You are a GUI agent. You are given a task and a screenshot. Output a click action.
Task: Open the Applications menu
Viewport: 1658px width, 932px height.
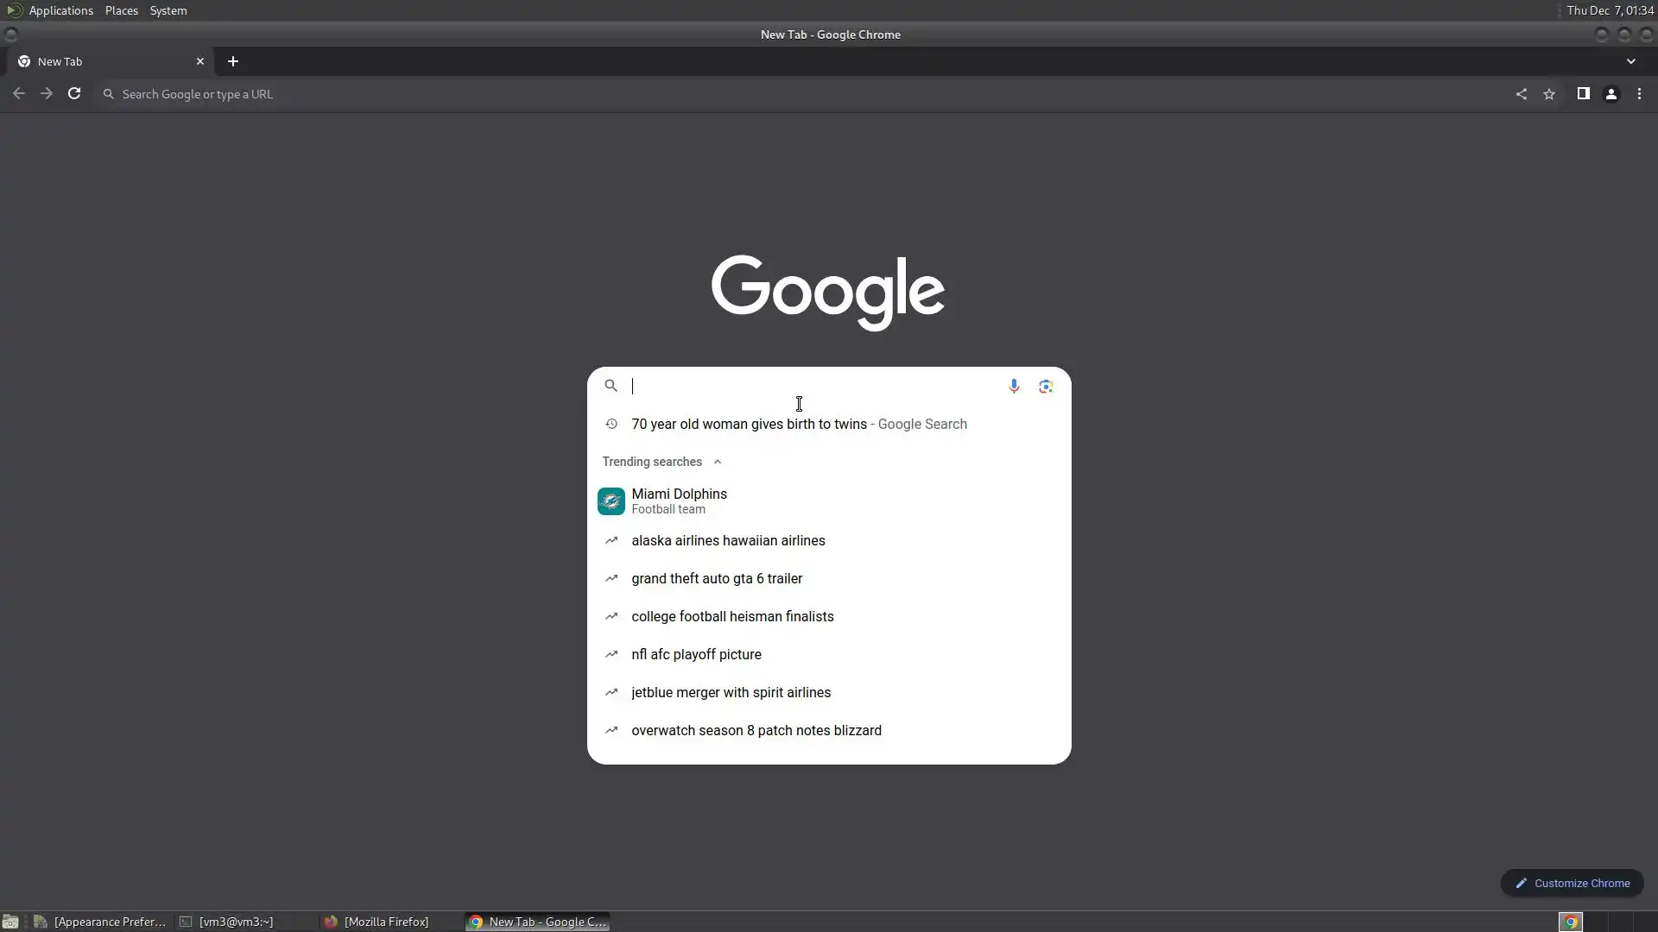(60, 10)
